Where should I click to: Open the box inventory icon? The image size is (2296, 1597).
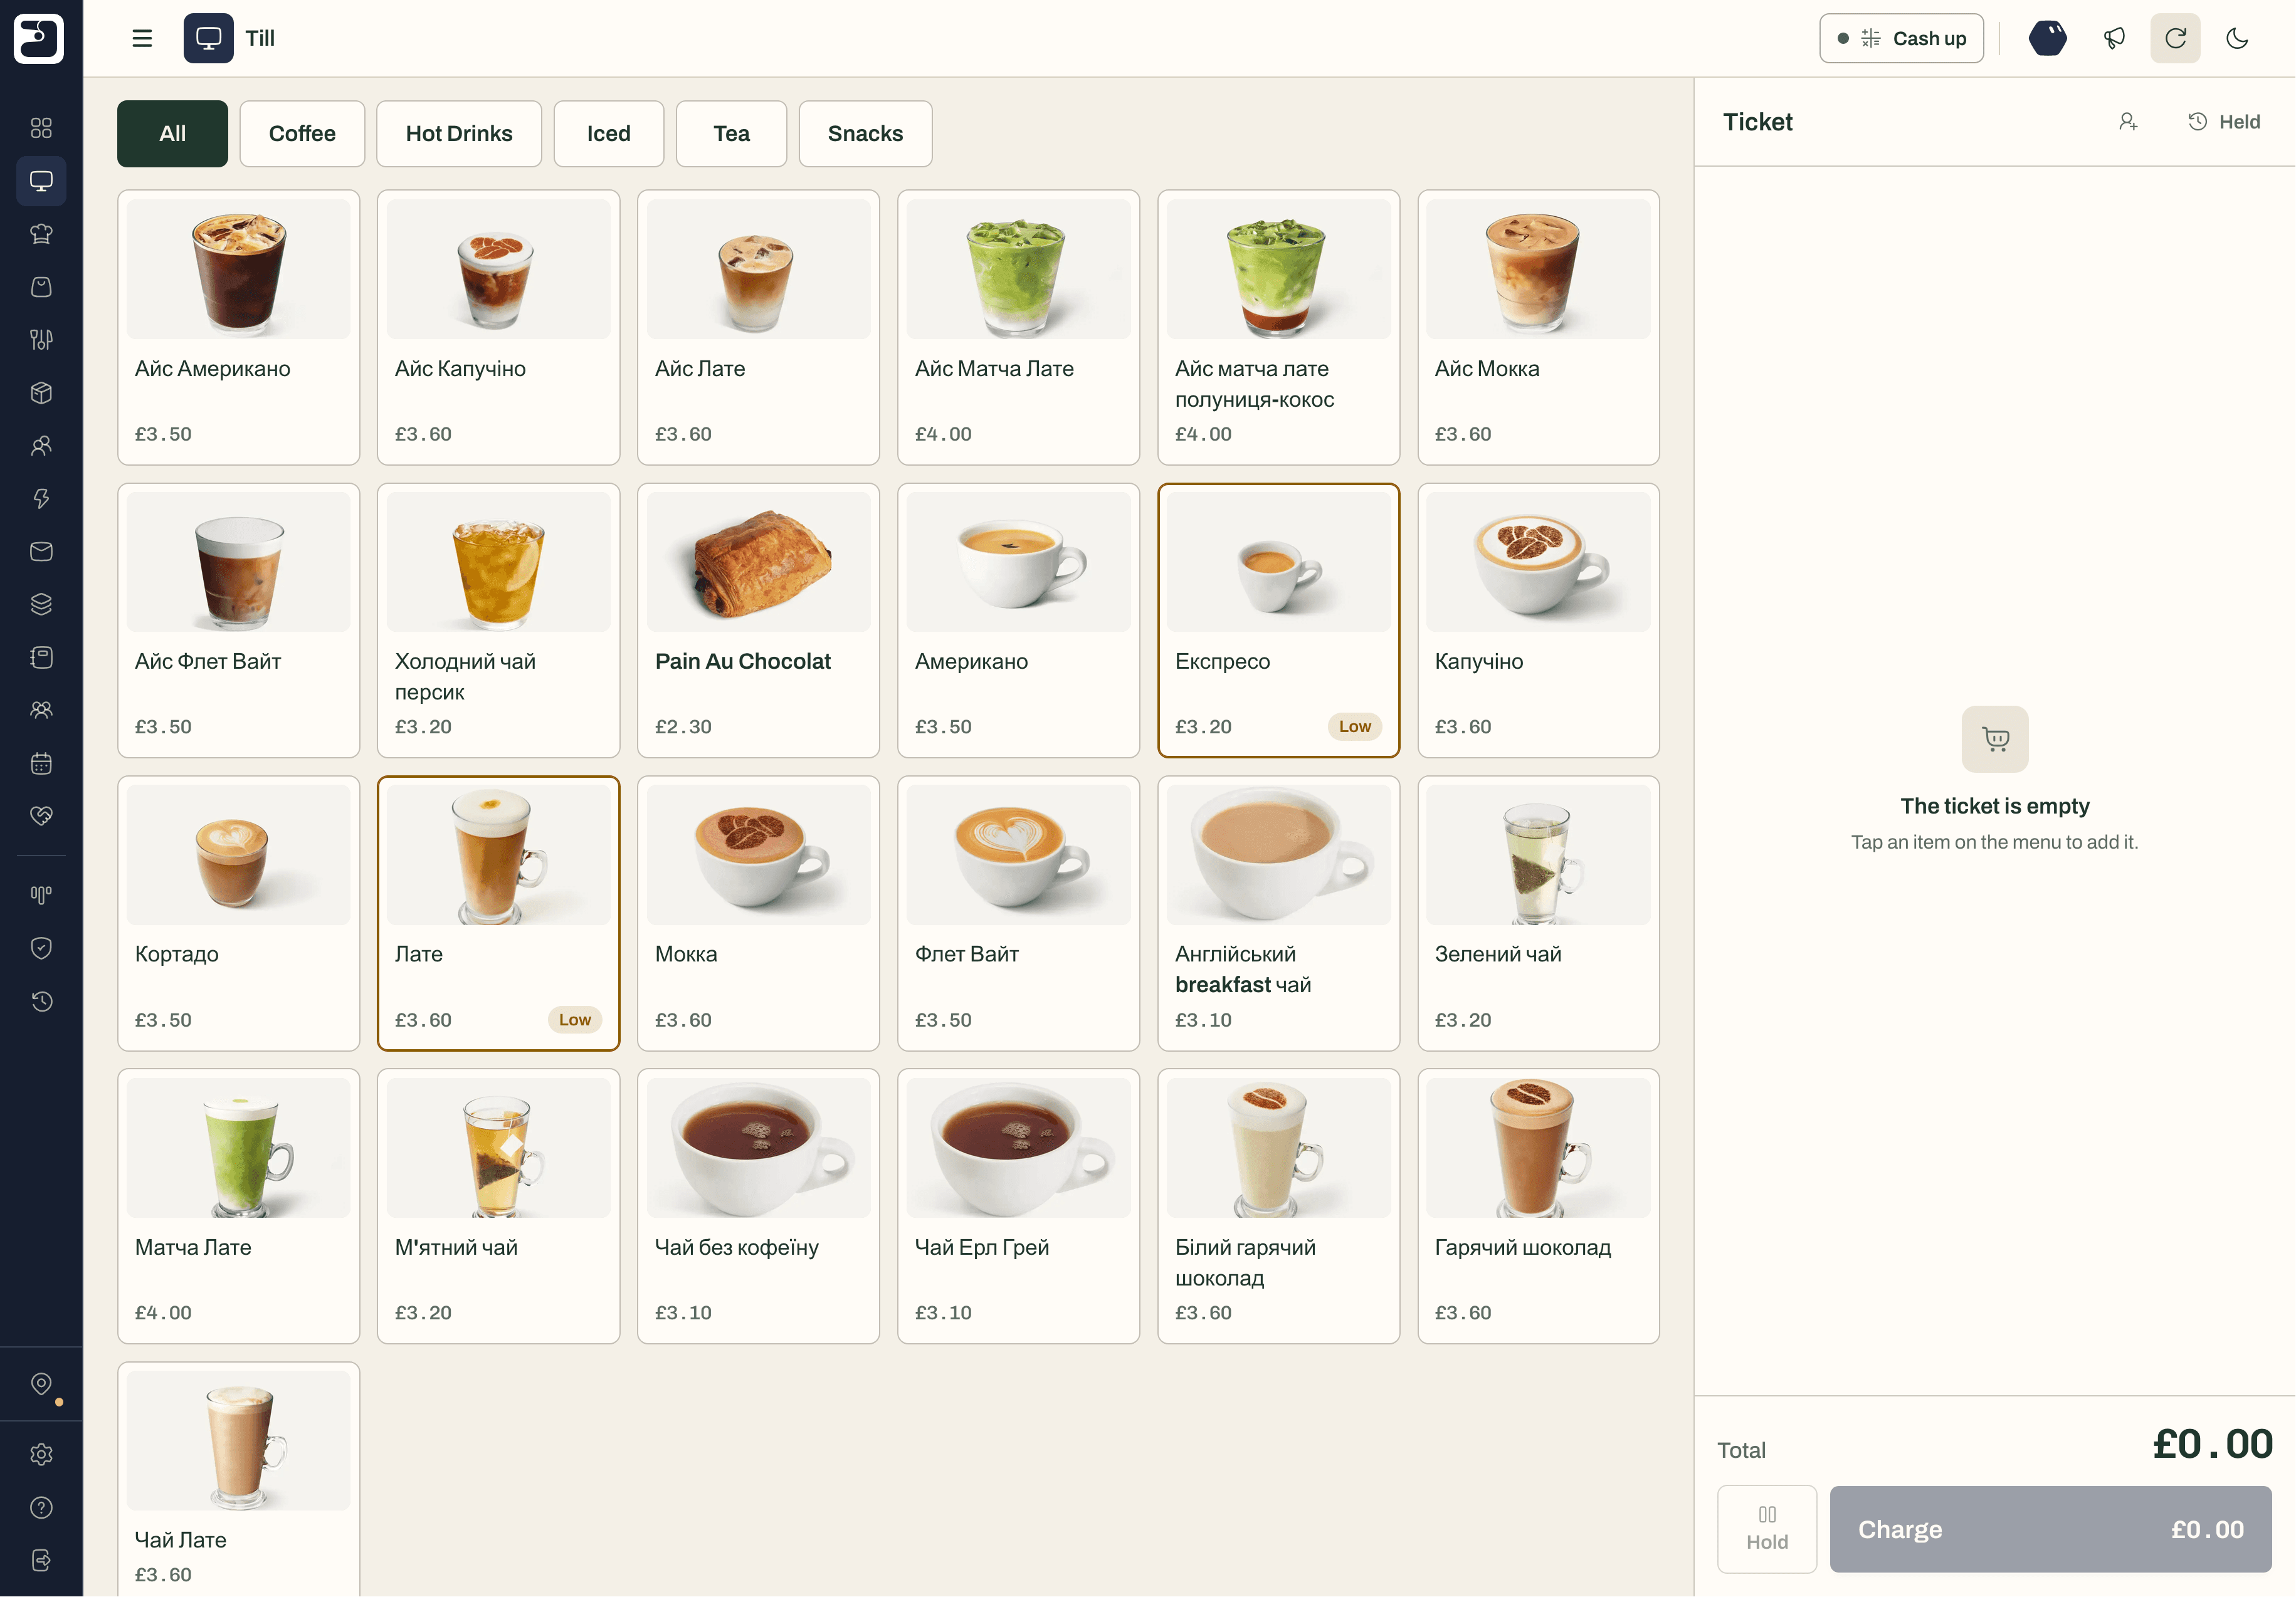click(41, 393)
